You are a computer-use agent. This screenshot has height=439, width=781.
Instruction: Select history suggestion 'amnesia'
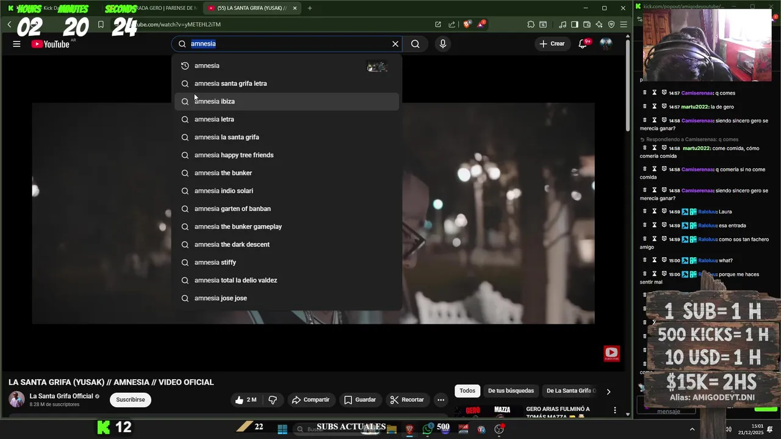pos(287,66)
